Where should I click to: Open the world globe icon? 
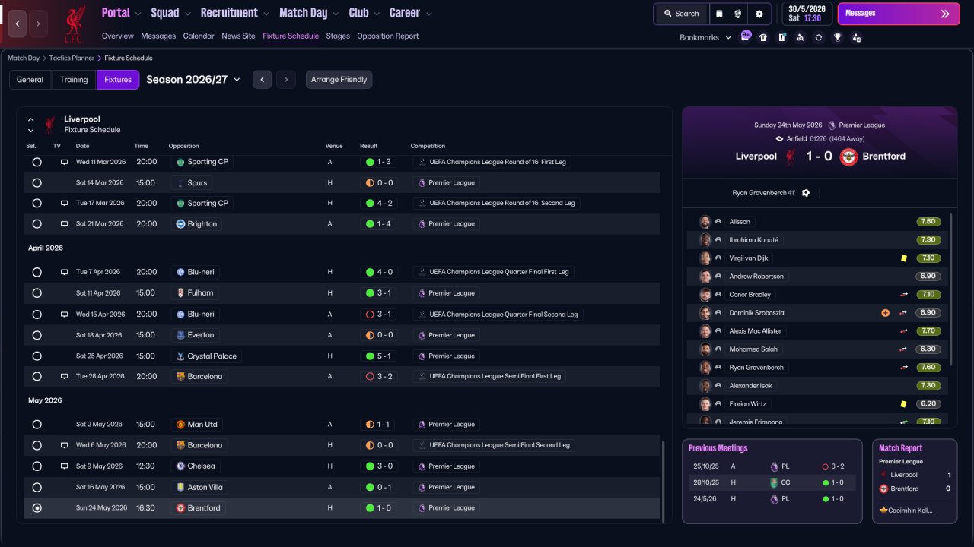[x=738, y=14]
